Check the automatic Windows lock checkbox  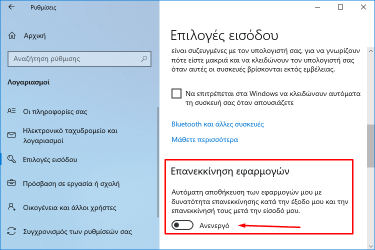coord(176,93)
